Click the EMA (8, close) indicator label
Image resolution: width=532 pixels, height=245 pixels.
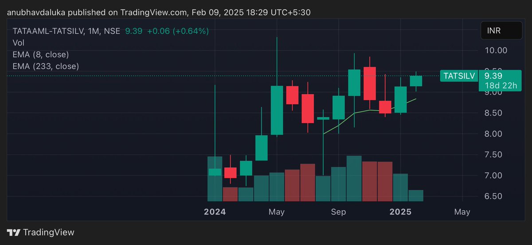[x=41, y=54]
